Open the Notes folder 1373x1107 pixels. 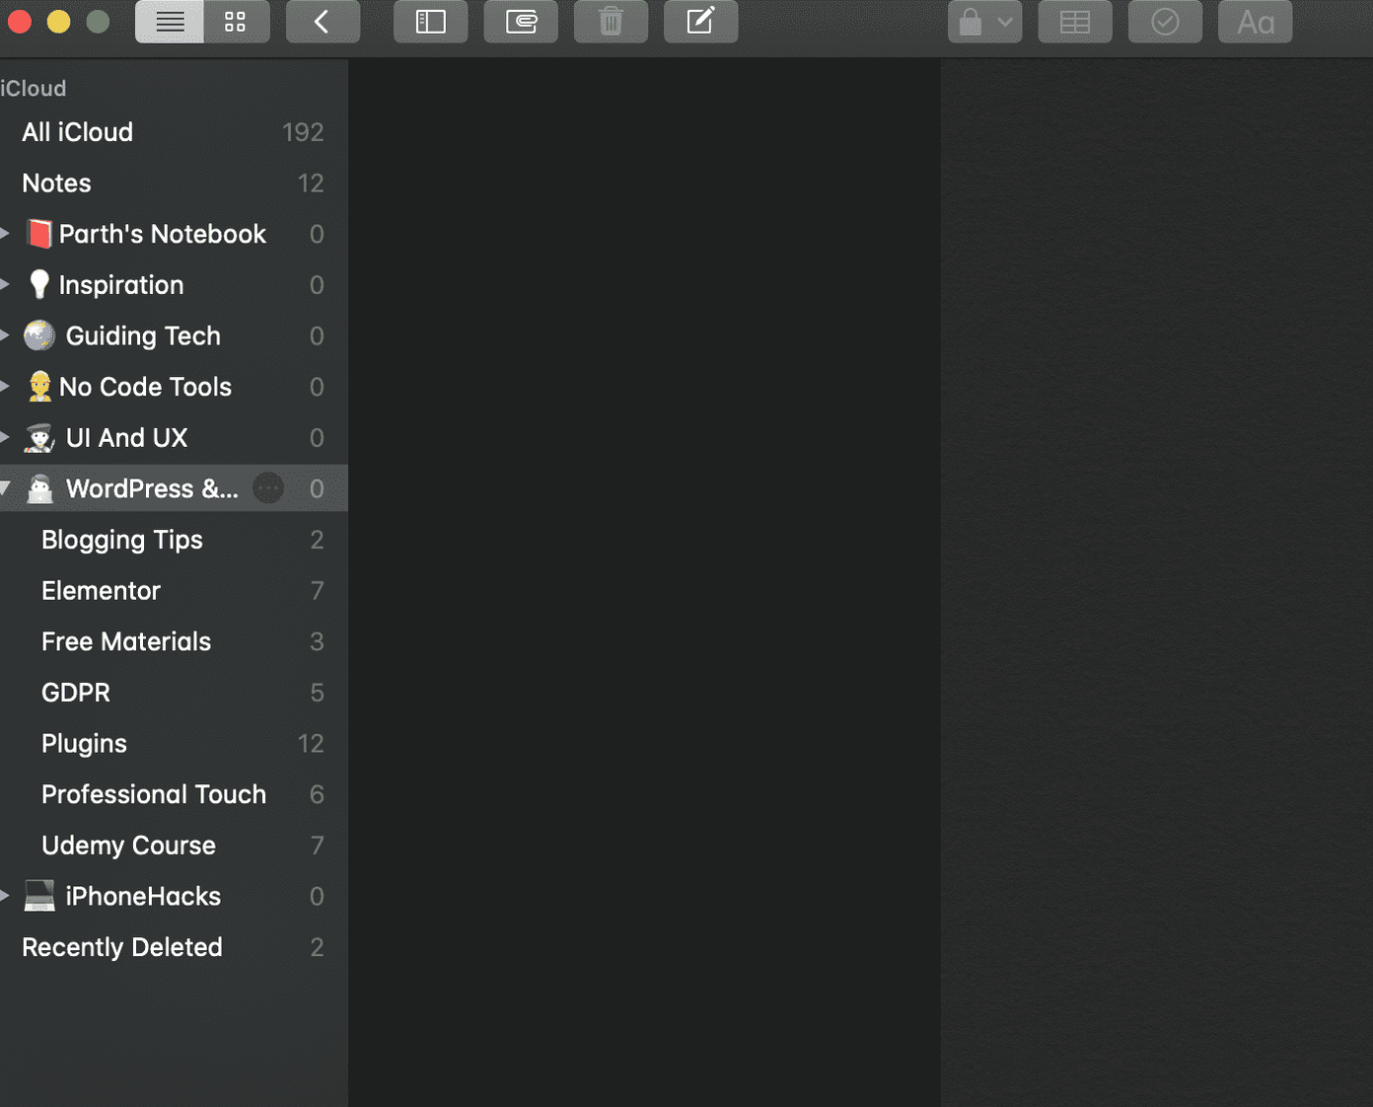174,184
